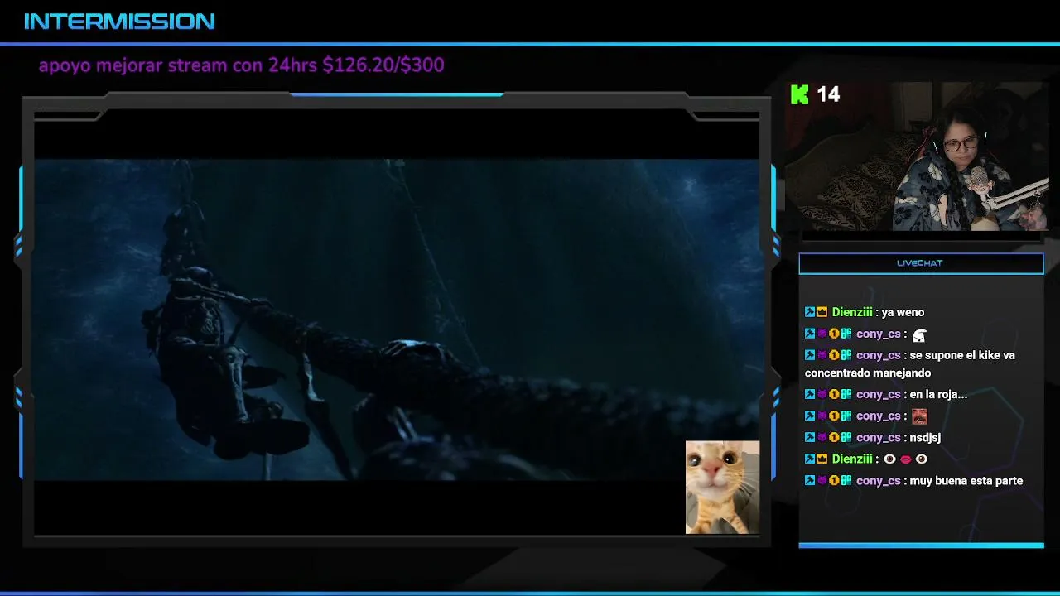
Task: Click the lips emoji in Dienziii's message
Action: click(x=906, y=459)
